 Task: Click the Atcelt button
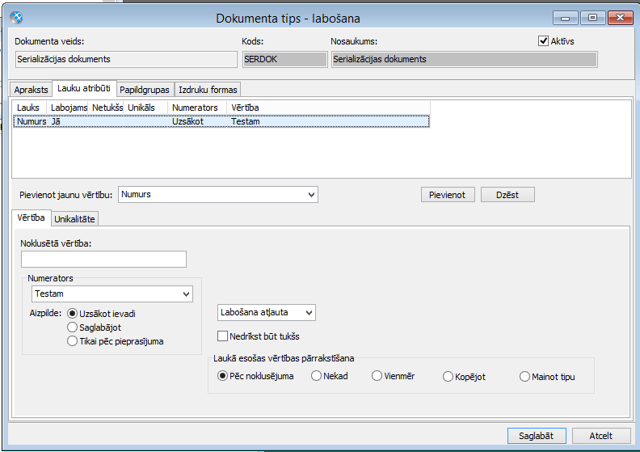coord(601,436)
